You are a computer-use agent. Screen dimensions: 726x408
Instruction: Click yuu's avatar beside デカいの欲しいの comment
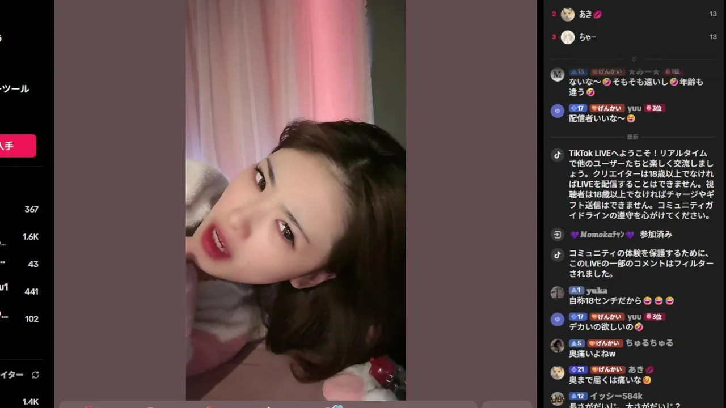tap(558, 319)
